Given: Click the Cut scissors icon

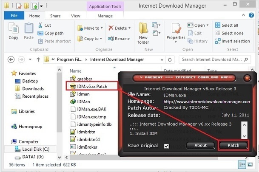Looking at the screenshot, I should 41,25.
